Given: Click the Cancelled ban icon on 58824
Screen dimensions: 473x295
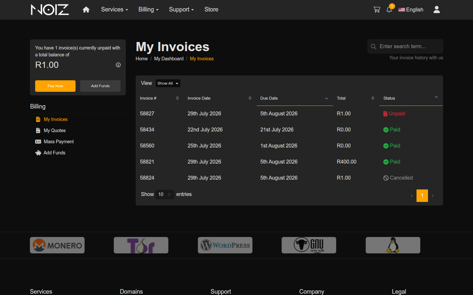Looking at the screenshot, I should [386, 178].
